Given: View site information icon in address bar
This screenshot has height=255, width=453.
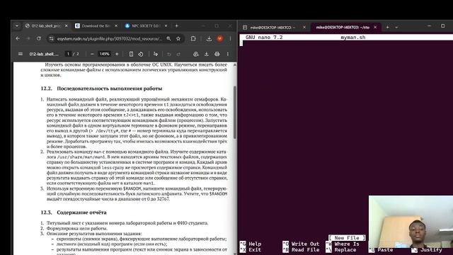Looking at the screenshot, I should click(x=52, y=38).
